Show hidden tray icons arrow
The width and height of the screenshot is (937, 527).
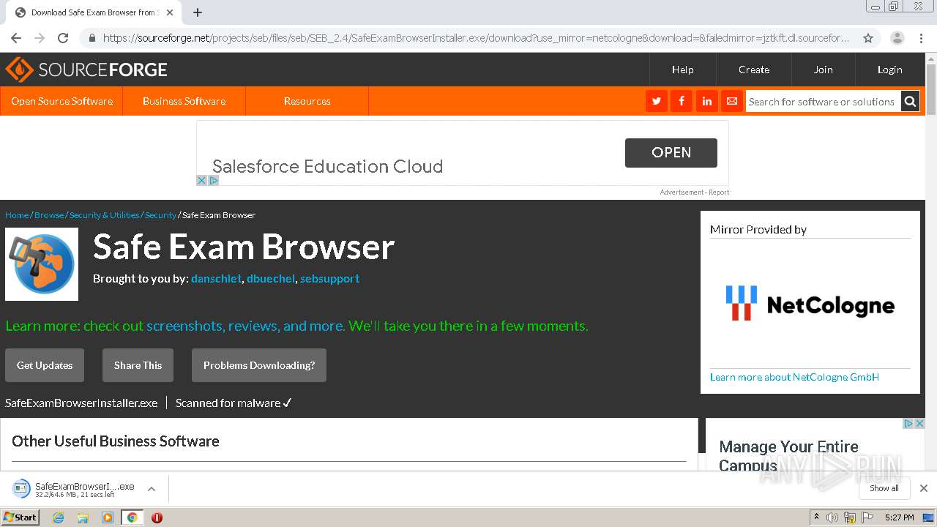click(816, 517)
